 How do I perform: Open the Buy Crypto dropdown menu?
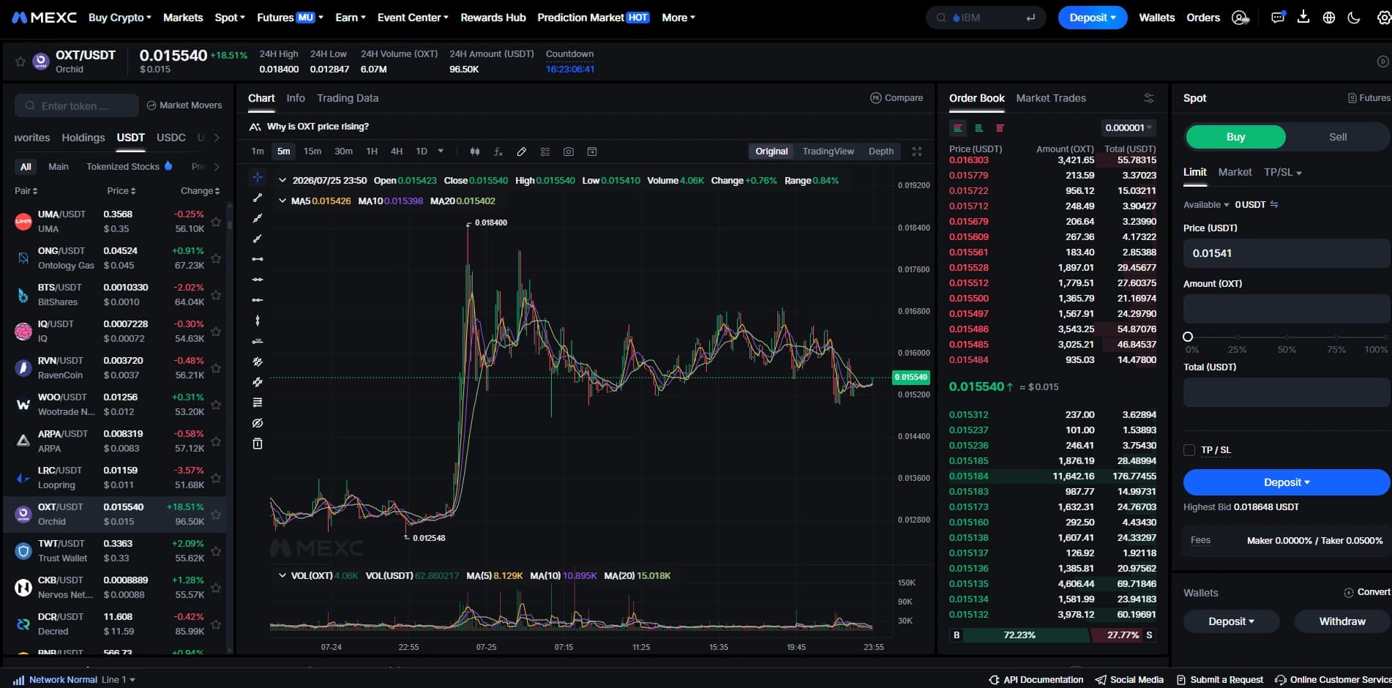(x=120, y=18)
